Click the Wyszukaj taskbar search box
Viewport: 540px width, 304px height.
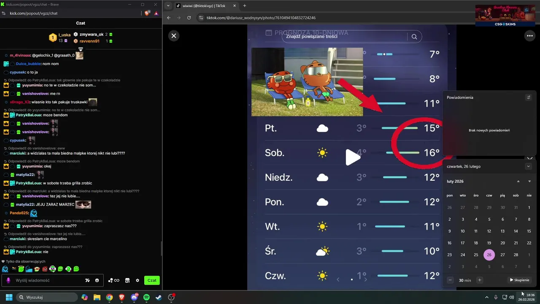point(46,297)
